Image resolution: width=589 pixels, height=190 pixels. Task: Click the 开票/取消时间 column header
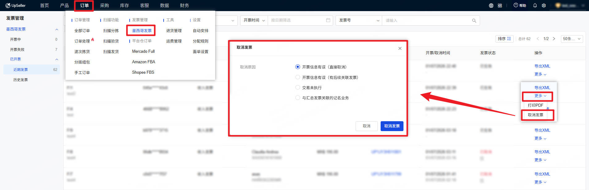click(x=438, y=53)
